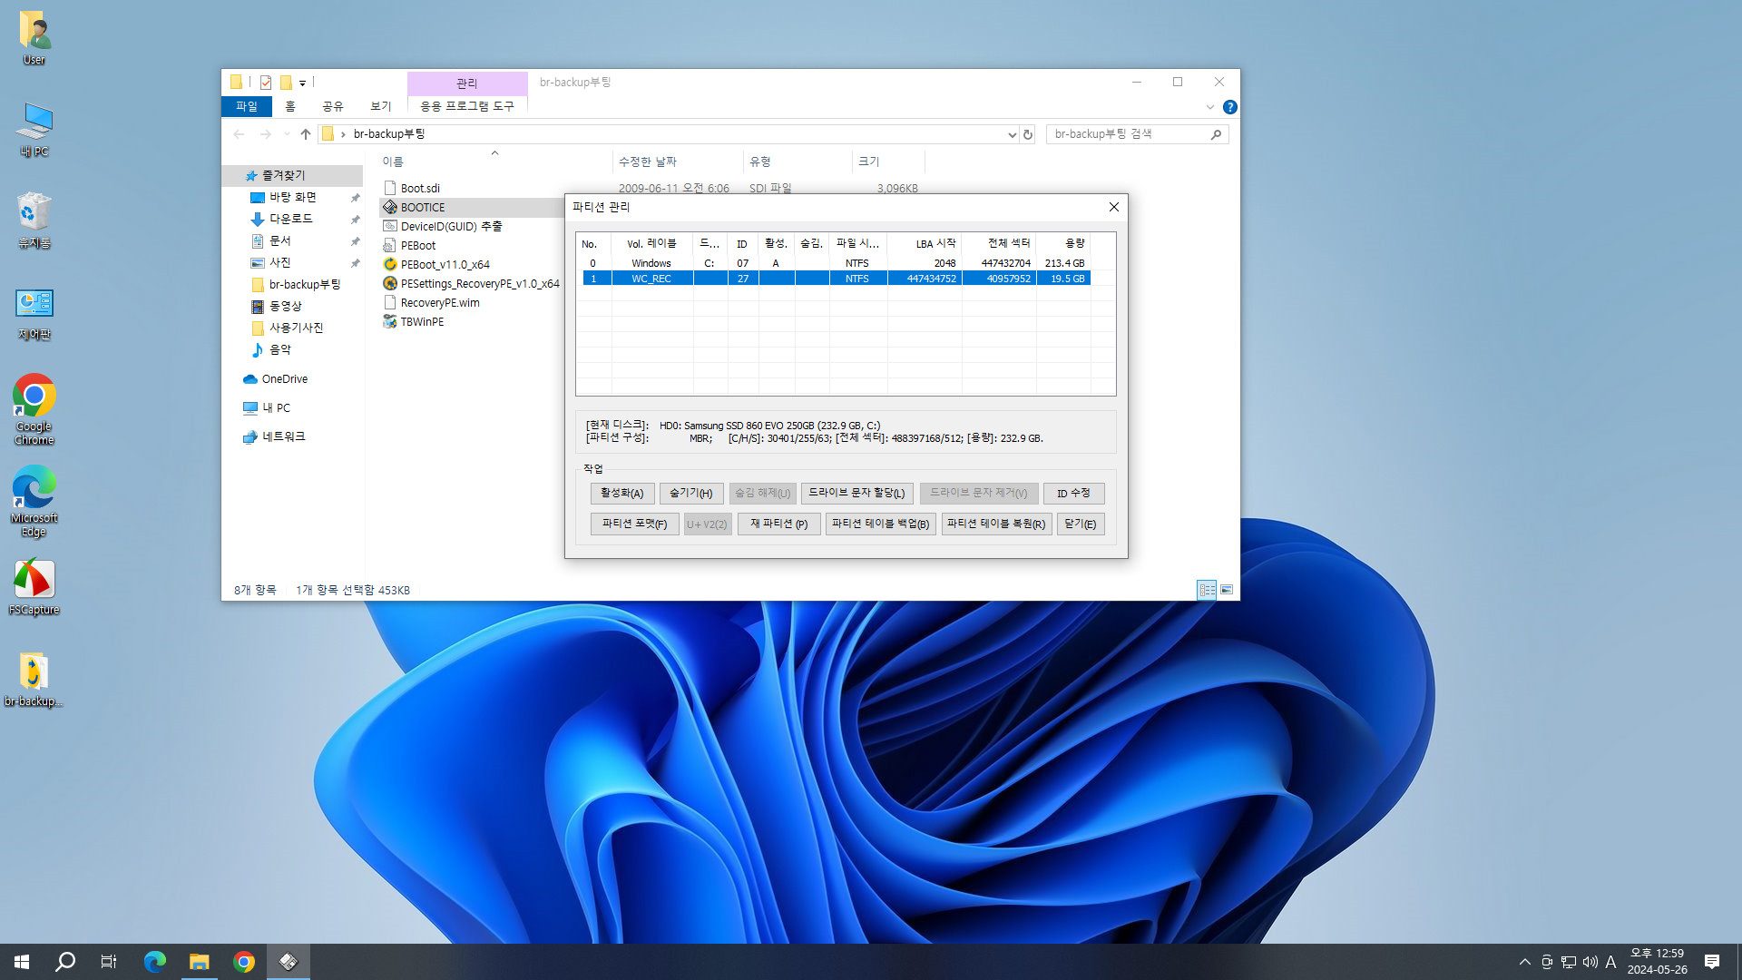Screen dimensions: 1742x980
Task: Click the 숨기기(H) button
Action: [691, 494]
